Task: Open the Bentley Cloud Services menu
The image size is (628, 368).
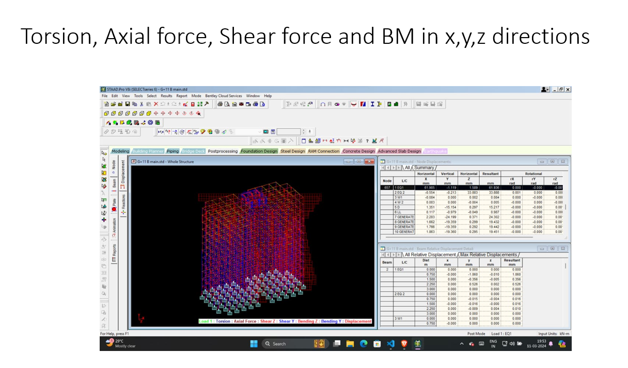Action: tap(223, 96)
